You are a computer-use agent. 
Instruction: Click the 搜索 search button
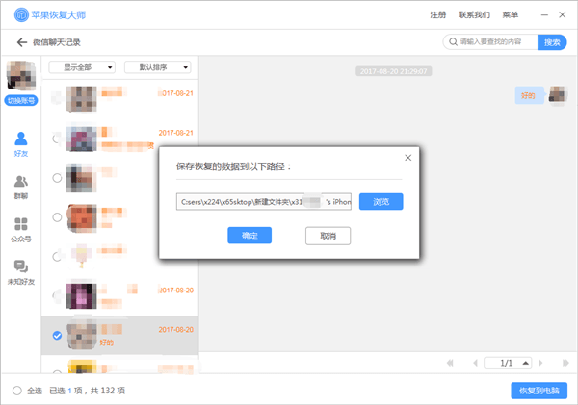[552, 42]
